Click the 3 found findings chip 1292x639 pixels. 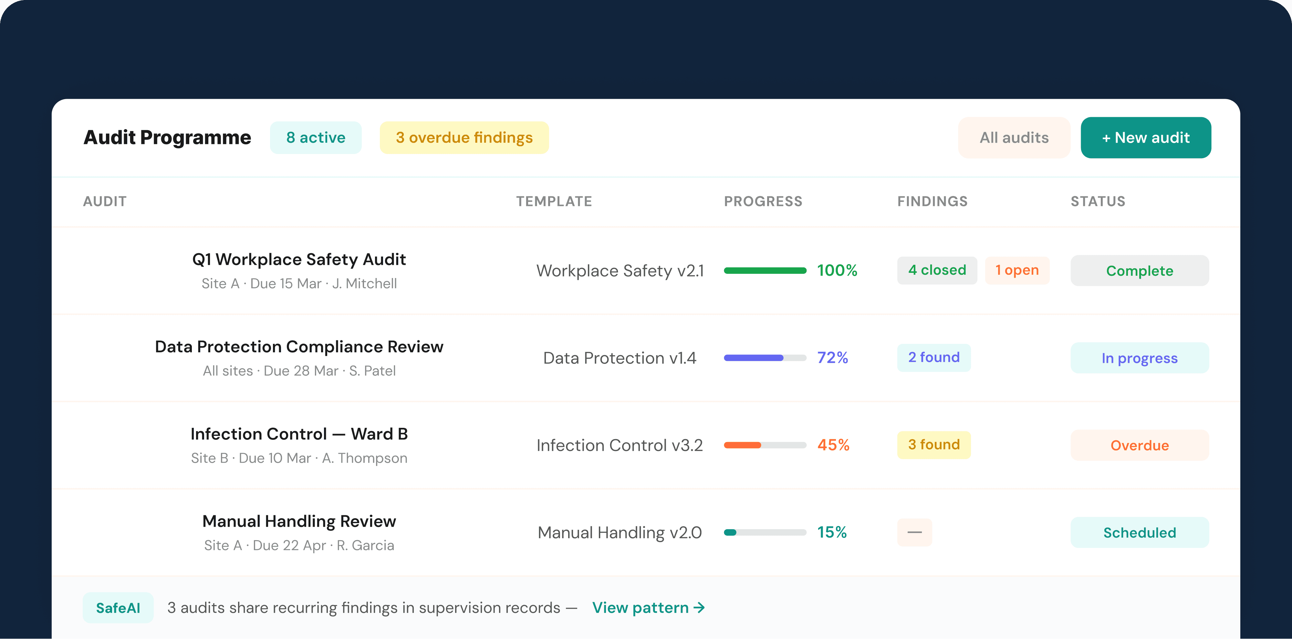coord(933,445)
